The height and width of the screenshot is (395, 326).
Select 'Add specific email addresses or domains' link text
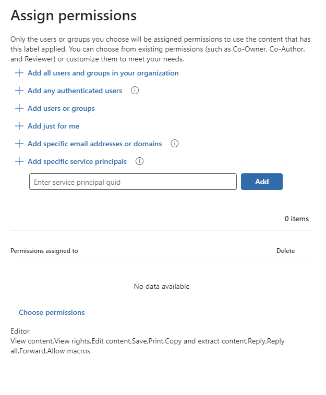(x=94, y=144)
